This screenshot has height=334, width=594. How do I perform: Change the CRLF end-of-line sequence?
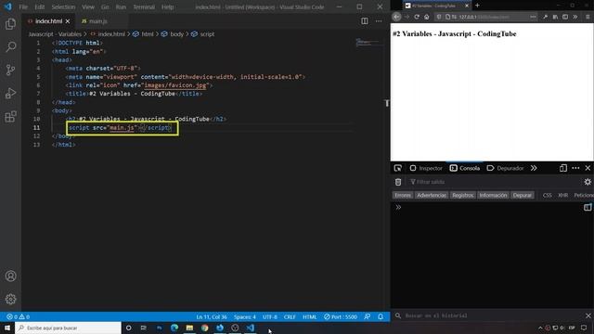(x=290, y=316)
